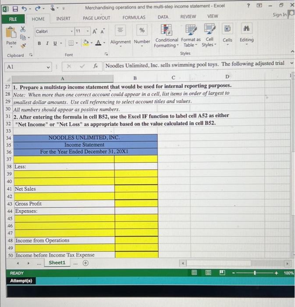The width and height of the screenshot is (295, 307).
Task: Open the font size 11 dropdown
Action: (88, 31)
